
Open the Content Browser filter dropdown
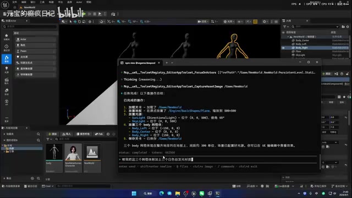pyautogui.click(x=49, y=139)
